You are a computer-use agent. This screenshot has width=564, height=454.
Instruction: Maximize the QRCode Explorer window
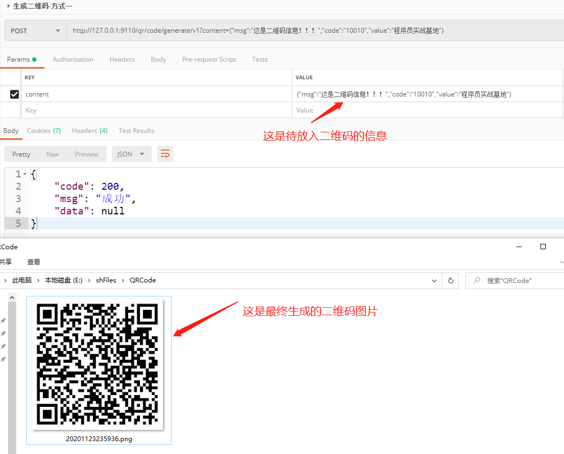(x=543, y=247)
